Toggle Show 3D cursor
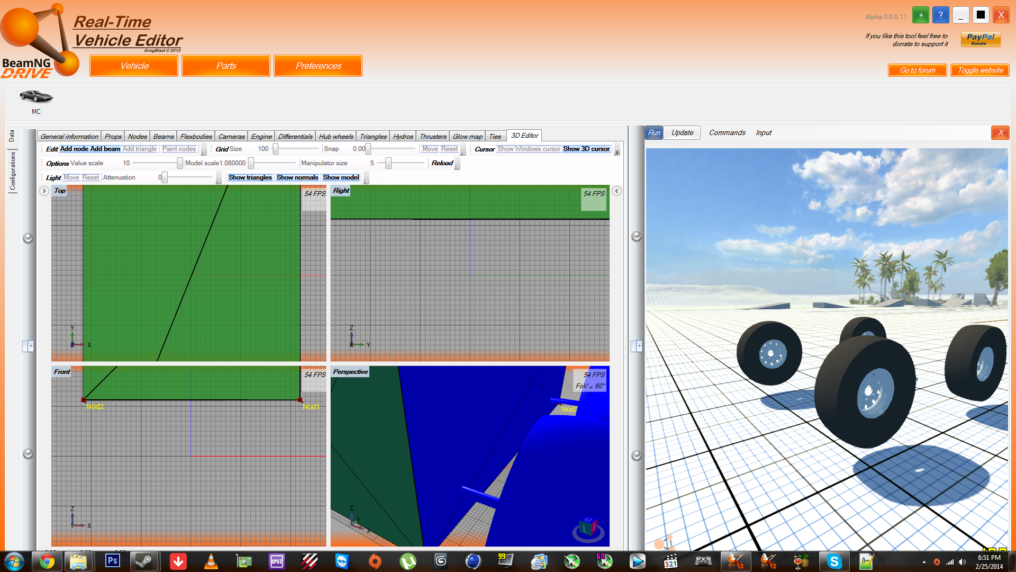The image size is (1016, 572). pyautogui.click(x=586, y=149)
